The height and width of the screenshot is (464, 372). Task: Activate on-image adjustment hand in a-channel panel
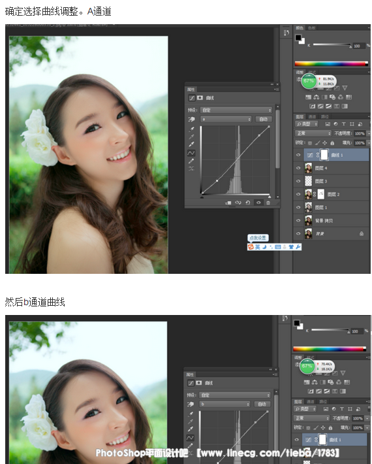[x=191, y=119]
